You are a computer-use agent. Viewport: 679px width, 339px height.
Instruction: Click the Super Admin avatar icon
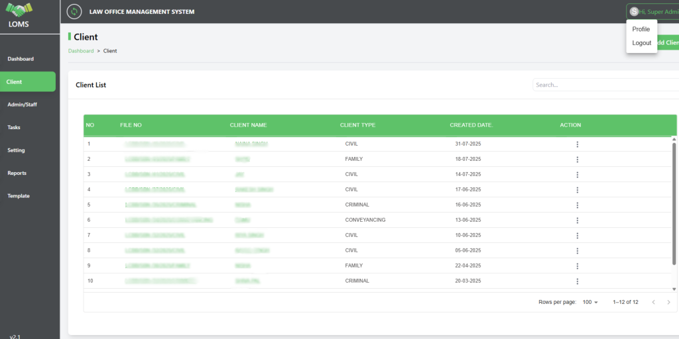click(x=634, y=12)
